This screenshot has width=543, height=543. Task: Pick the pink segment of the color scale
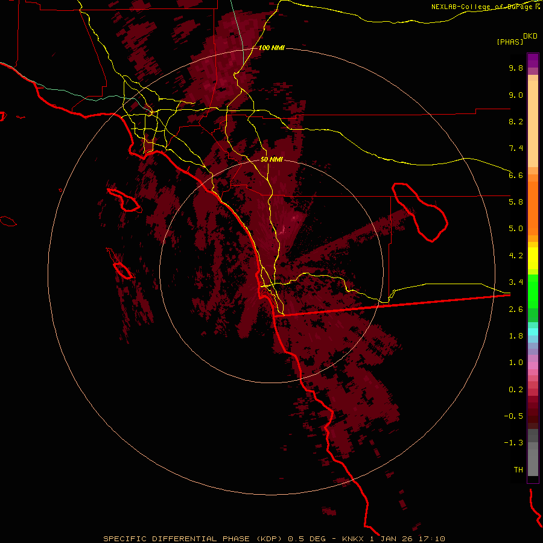(x=533, y=366)
